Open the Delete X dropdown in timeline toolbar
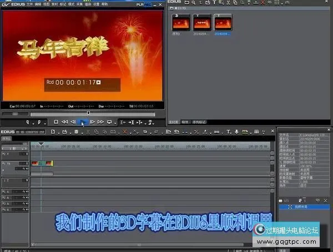Image resolution: width=333 pixels, height=252 pixels. coord(130,133)
